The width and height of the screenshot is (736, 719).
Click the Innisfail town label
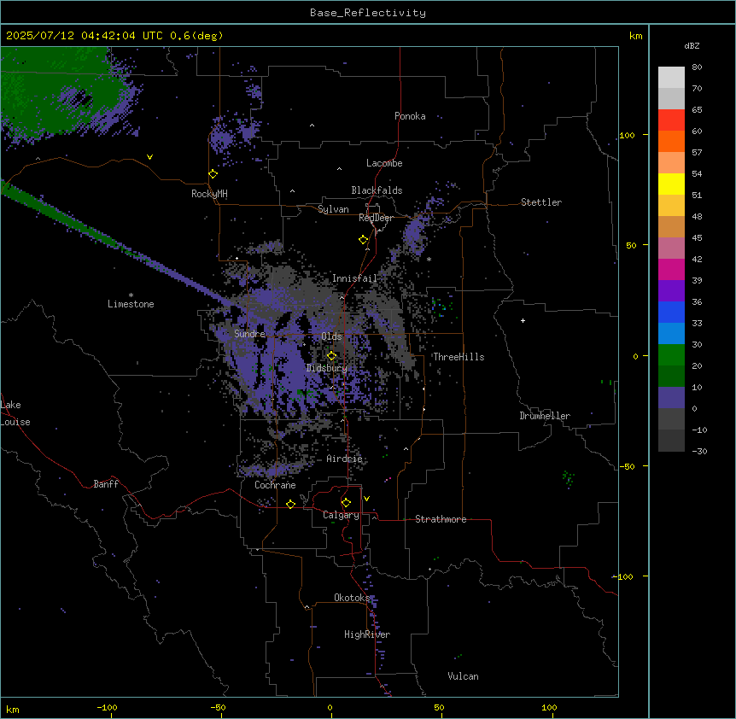[x=354, y=278]
